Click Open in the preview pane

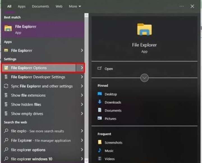coord(109,69)
